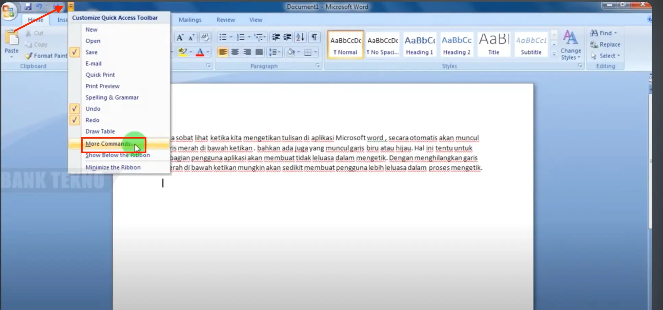Open the Bullets library dropdown arrow

coord(231,37)
